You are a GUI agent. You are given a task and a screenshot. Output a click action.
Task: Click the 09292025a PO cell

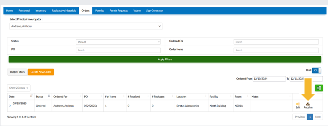[x=93, y=106]
